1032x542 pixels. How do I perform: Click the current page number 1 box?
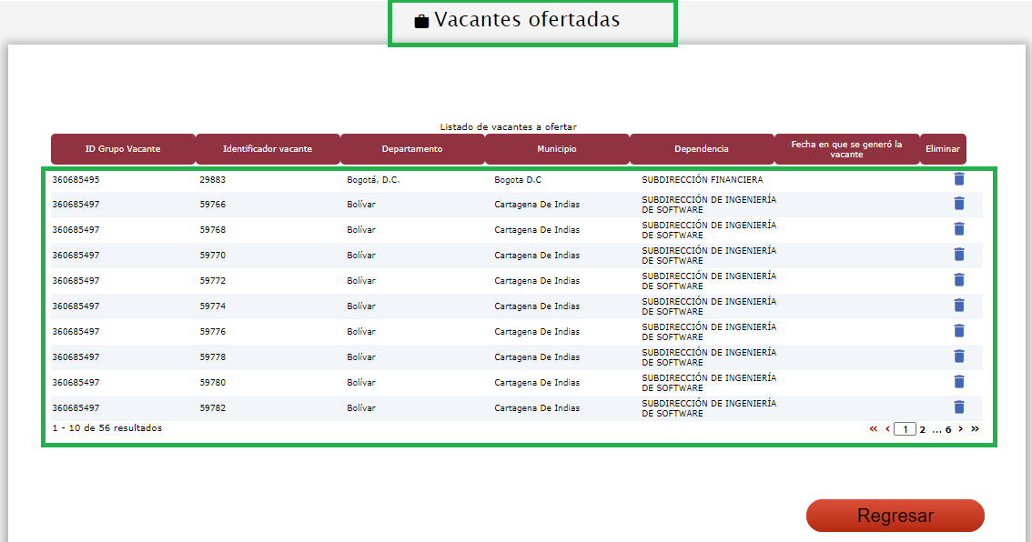[905, 429]
